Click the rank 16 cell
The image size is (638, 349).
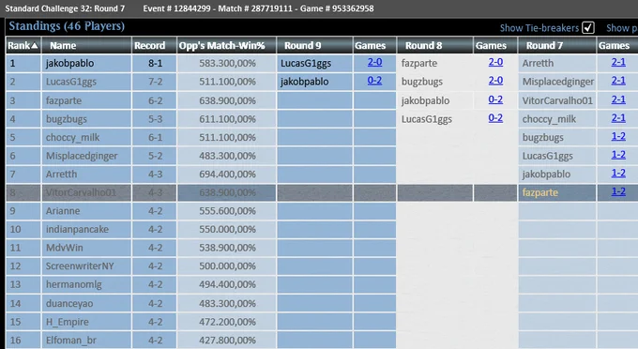(x=23, y=340)
